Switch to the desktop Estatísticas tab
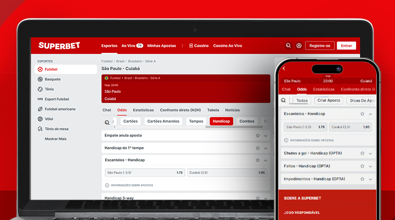Viewport: 395px width, 220px height. click(x=143, y=110)
